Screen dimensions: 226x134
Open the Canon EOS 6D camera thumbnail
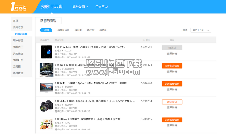[47, 106]
